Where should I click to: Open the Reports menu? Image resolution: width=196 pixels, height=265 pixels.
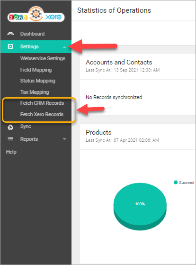pos(29,139)
